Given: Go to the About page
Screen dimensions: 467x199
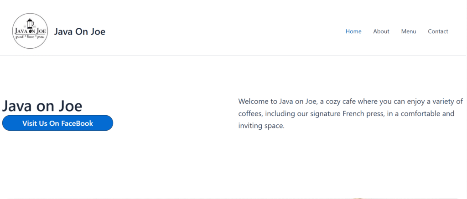Looking at the screenshot, I should point(381,31).
